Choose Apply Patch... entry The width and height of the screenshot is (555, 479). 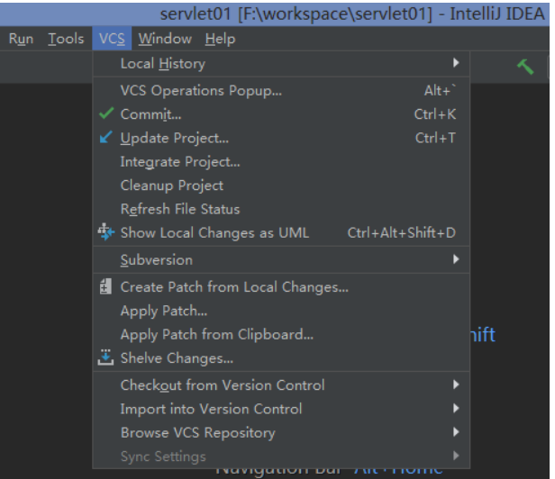(x=281, y=311)
